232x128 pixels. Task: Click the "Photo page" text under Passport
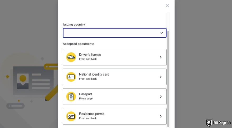click(86, 99)
